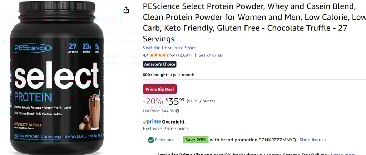Click the share icon above the product image
The image size is (366, 155).
[x=126, y=10]
